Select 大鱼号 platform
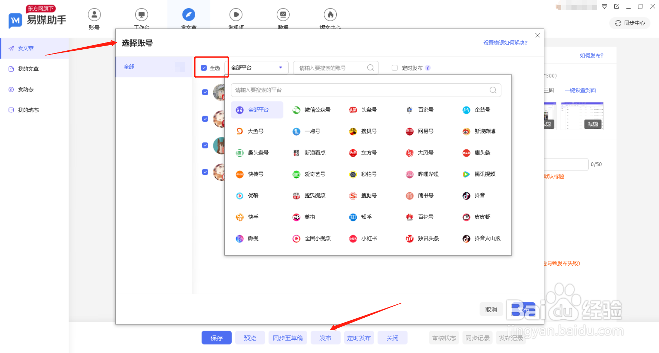This screenshot has width=659, height=353. [250, 131]
